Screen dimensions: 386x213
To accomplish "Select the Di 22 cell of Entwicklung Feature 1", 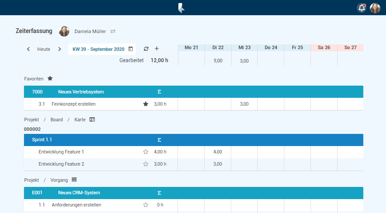I will (218, 152).
